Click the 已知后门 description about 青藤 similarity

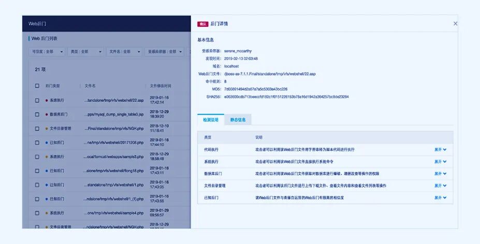point(299,198)
